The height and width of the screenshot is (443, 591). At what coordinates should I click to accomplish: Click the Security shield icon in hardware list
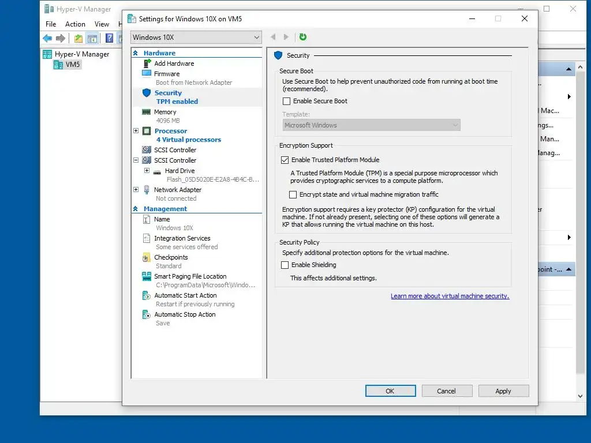pyautogui.click(x=147, y=93)
